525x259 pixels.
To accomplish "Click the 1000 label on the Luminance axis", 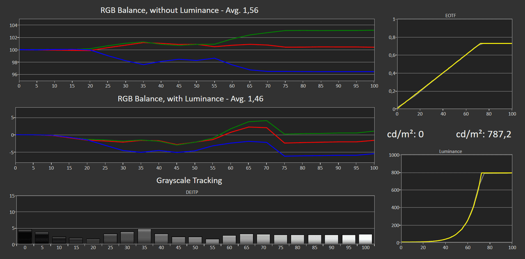I will click(394, 155).
